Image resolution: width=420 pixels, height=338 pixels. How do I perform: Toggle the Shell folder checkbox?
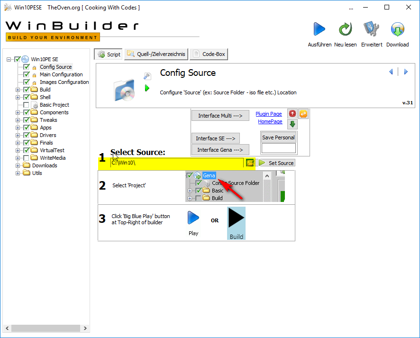click(x=26, y=97)
